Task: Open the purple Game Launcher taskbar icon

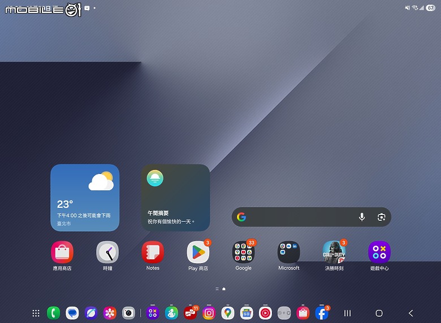Action: 153,313
